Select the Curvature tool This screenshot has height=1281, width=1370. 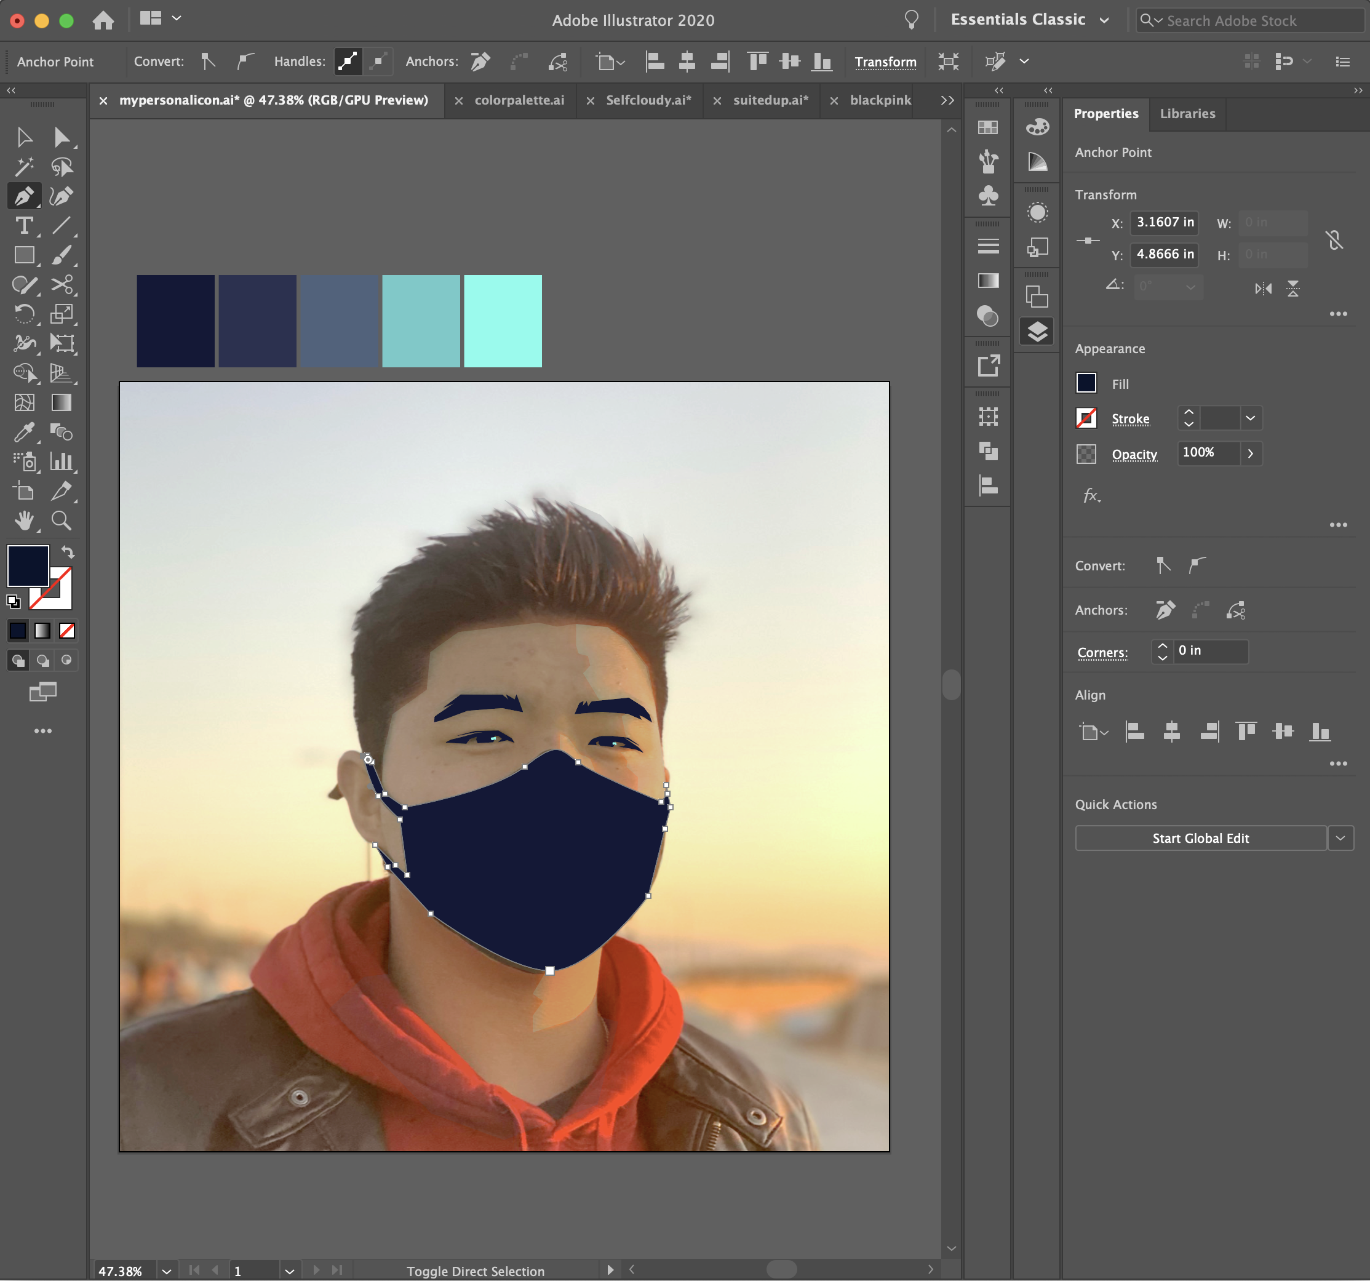pyautogui.click(x=62, y=196)
